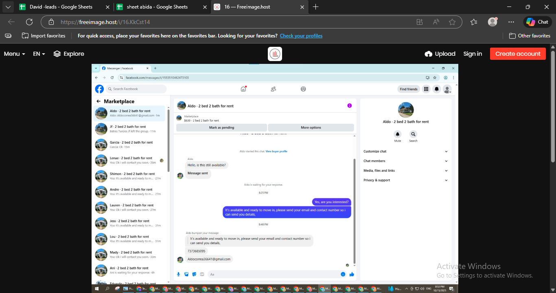Open the Freeimage Menu dropdown

pos(15,54)
